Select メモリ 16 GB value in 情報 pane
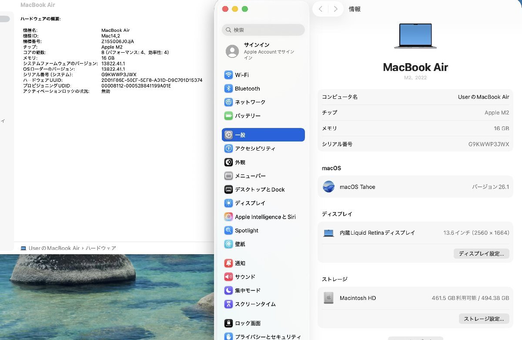The width and height of the screenshot is (522, 340). click(502, 128)
